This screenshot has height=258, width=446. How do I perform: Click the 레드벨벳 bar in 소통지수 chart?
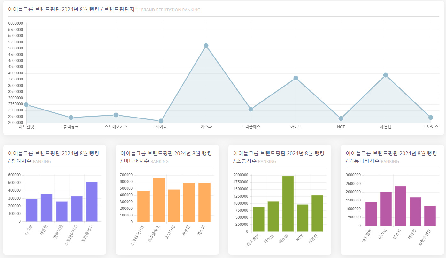pyautogui.click(x=258, y=219)
